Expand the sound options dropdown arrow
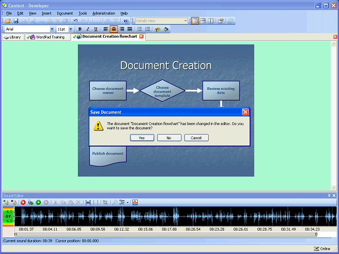Viewport: 339px width, 254px height. tap(128, 202)
